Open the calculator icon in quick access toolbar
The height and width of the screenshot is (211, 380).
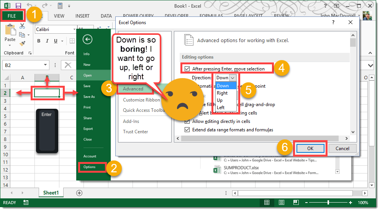tap(60, 6)
